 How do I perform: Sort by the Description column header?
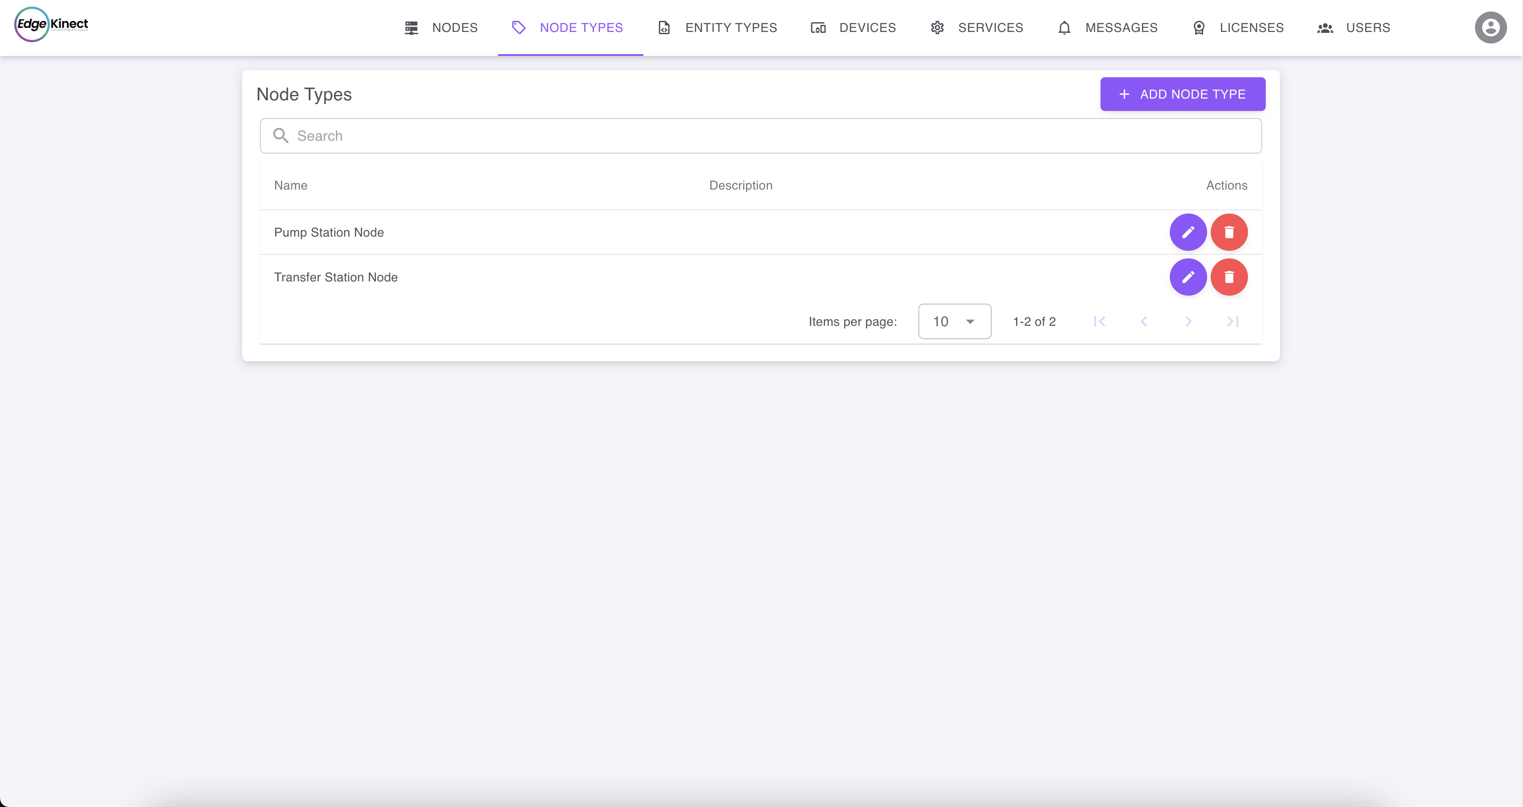tap(740, 186)
